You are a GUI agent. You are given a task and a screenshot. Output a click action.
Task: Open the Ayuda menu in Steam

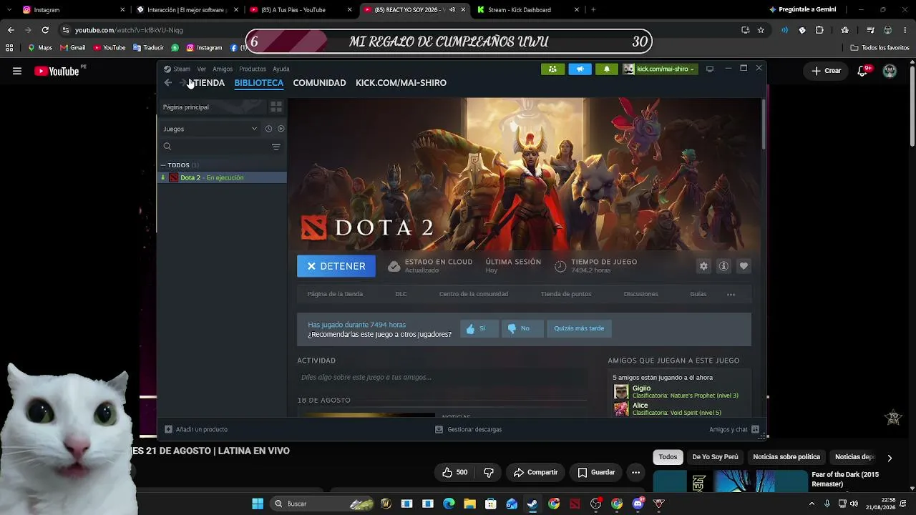point(281,69)
